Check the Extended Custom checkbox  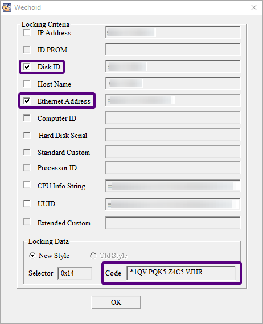[27, 222]
